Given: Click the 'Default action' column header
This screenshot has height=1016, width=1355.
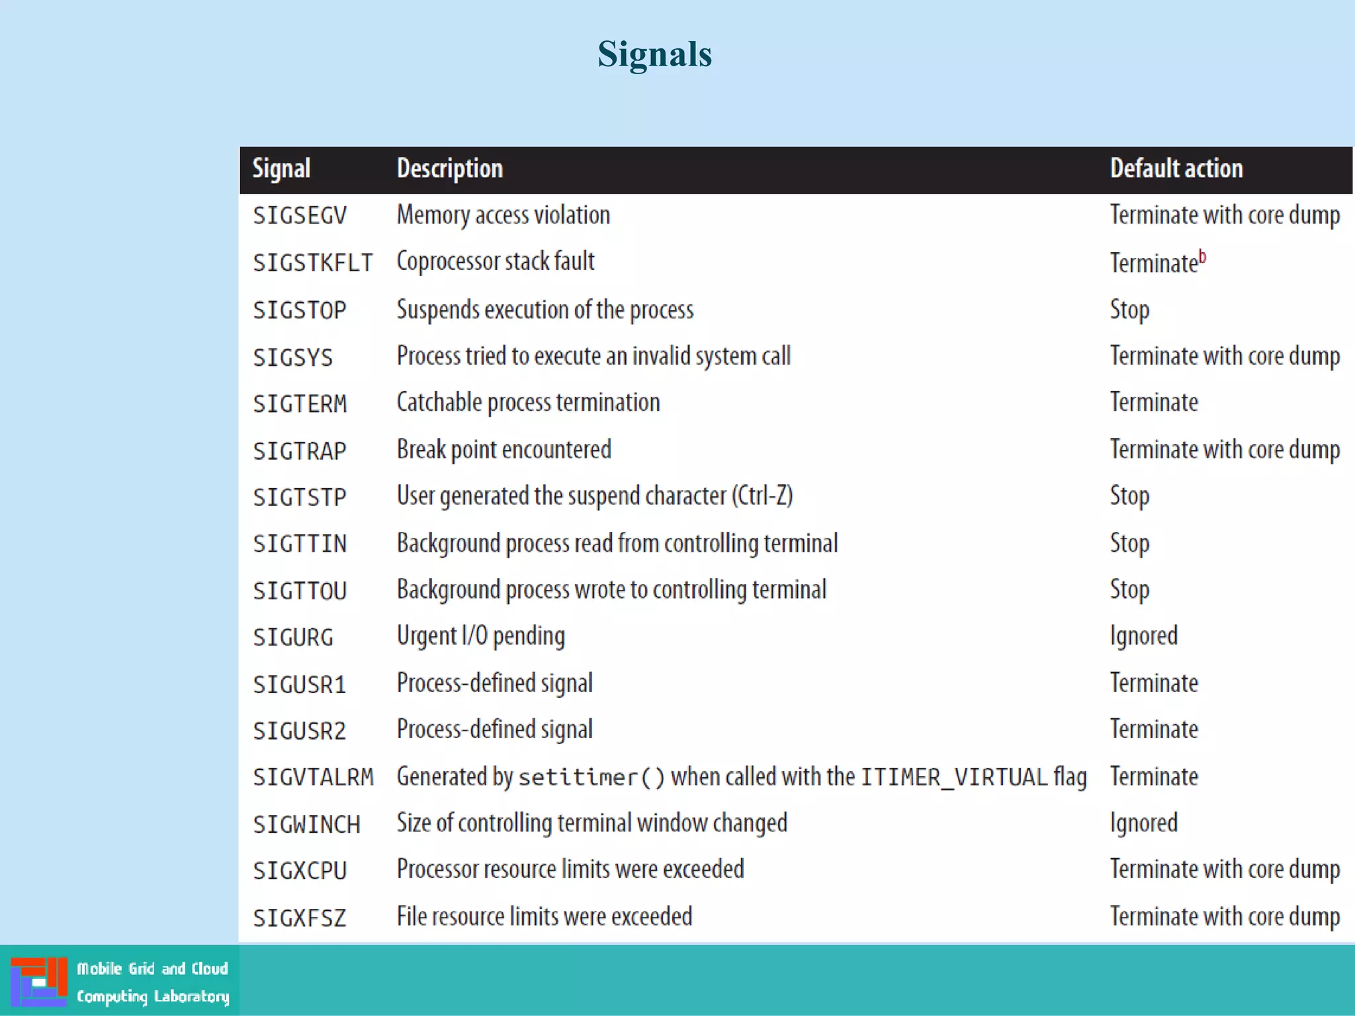Looking at the screenshot, I should (x=1176, y=169).
